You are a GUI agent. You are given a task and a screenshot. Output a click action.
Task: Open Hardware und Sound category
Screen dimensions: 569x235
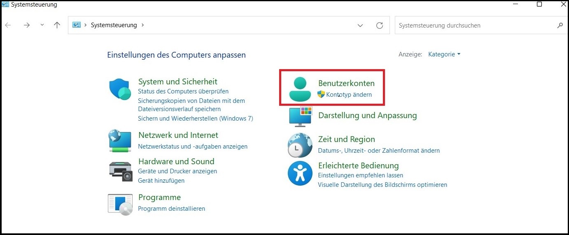pos(176,161)
